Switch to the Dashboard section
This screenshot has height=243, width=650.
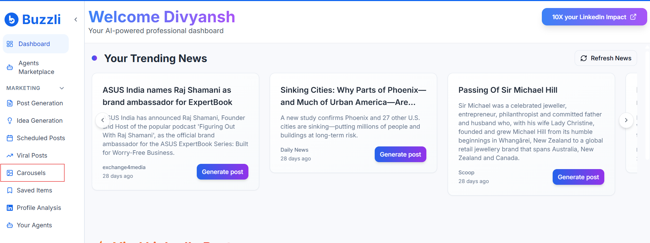pos(34,44)
